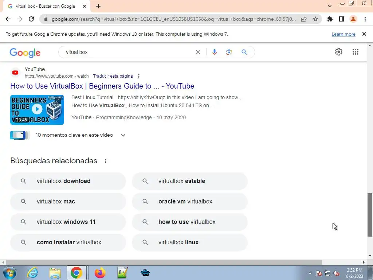Open Notepad++ from the taskbar

tap(123, 273)
